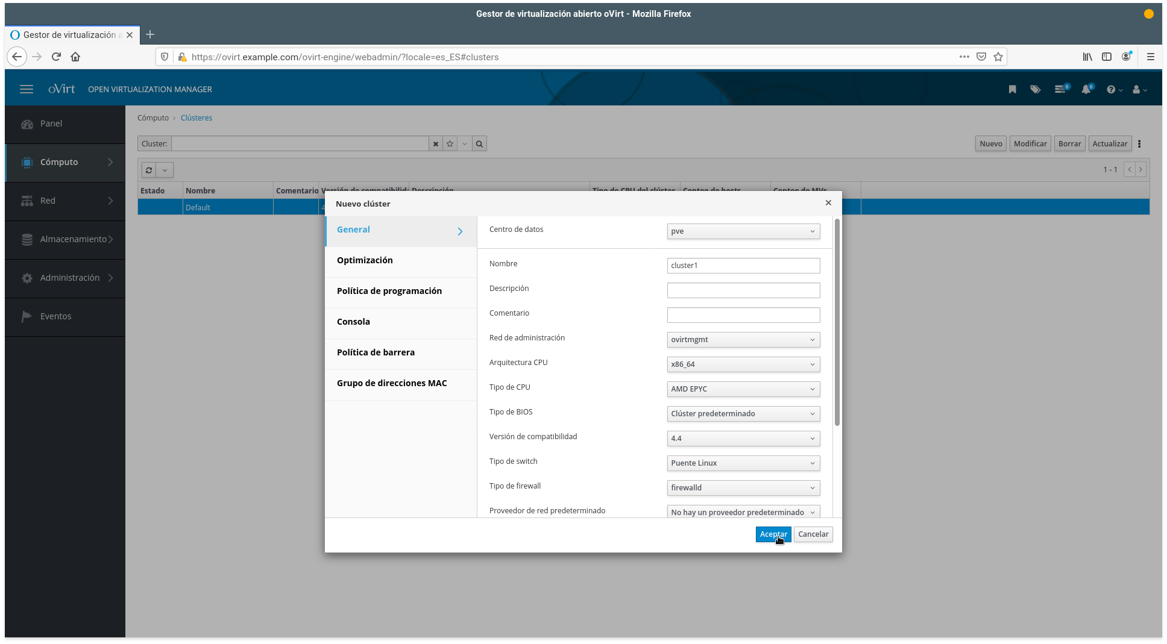
Task: Clear the cluster search field
Action: click(435, 144)
